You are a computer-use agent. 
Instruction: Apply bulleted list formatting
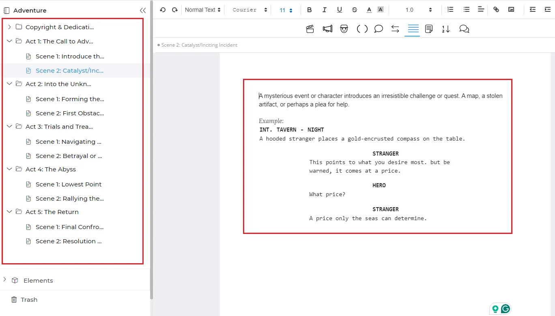467,9
